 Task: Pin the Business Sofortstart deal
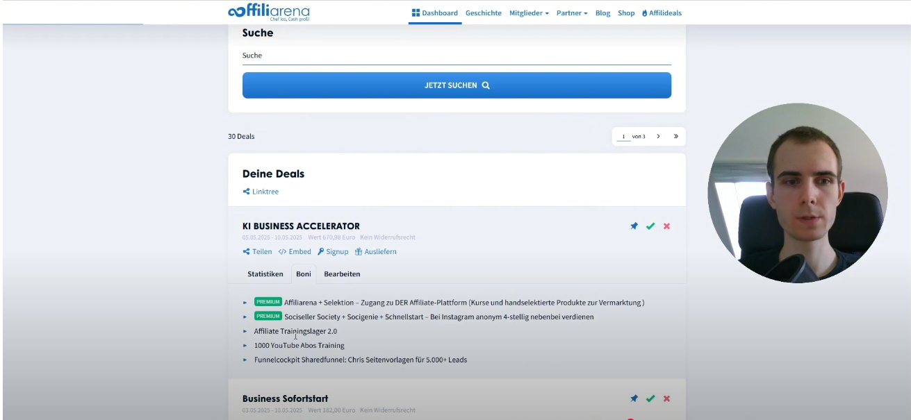pos(634,398)
